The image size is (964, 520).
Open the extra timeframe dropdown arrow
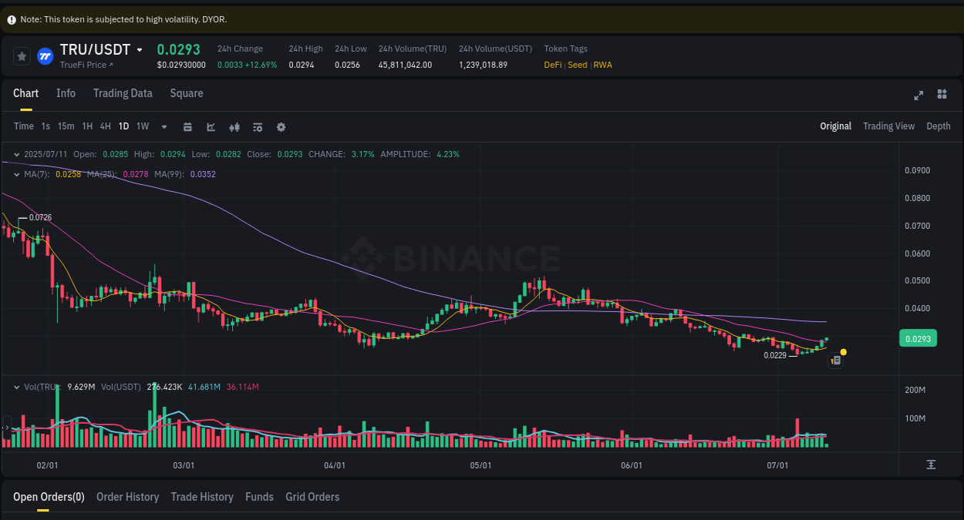[163, 126]
